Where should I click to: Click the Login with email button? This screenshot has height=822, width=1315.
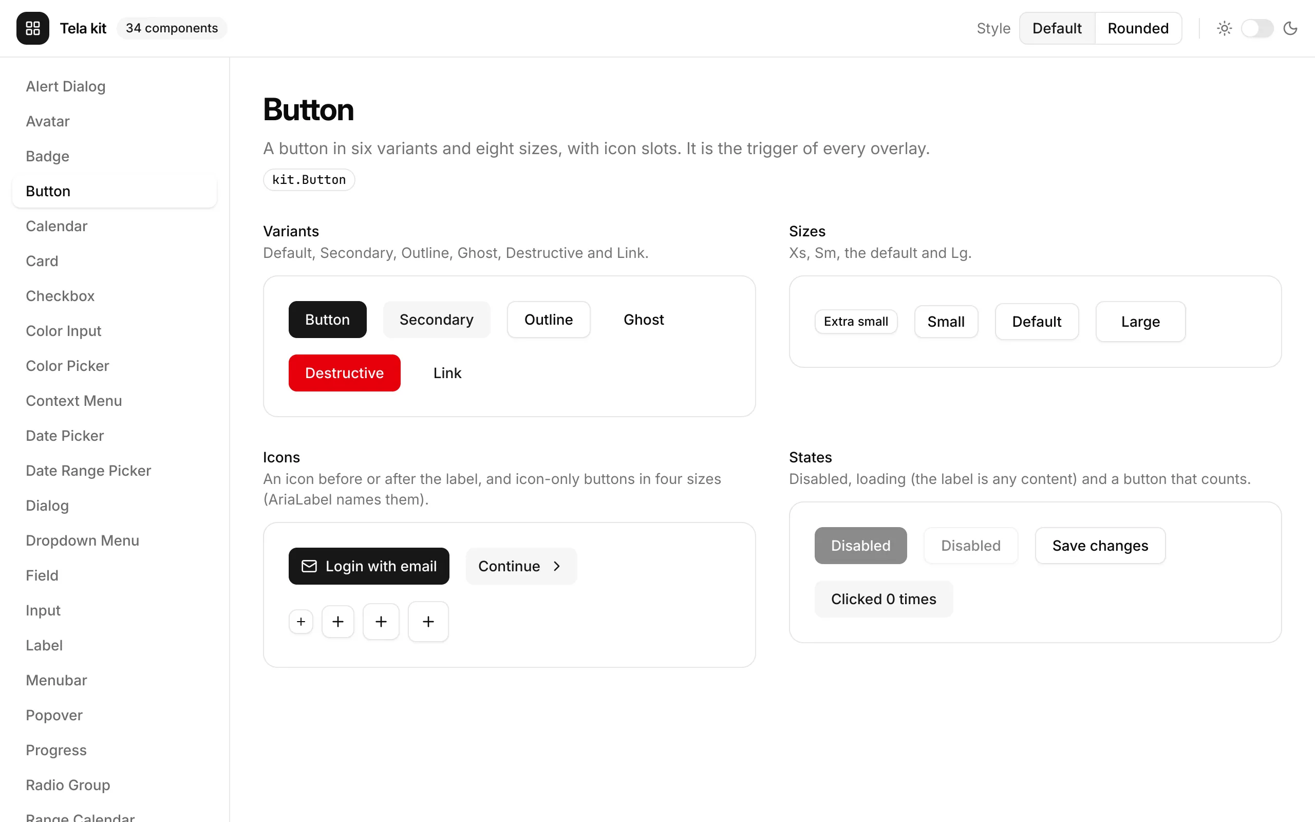(x=369, y=566)
